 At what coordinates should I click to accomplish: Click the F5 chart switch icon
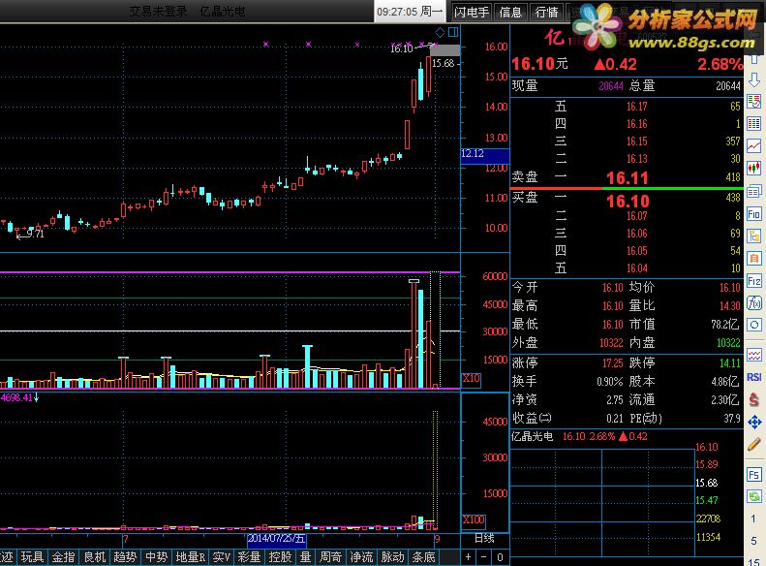coord(754,475)
